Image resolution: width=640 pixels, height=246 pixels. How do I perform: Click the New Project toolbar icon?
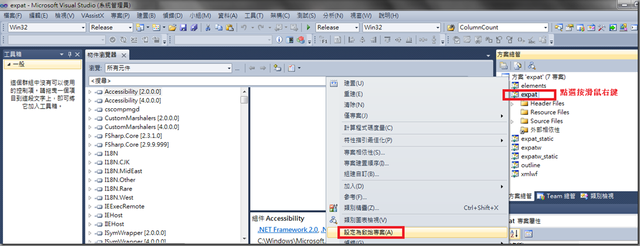click(x=140, y=28)
